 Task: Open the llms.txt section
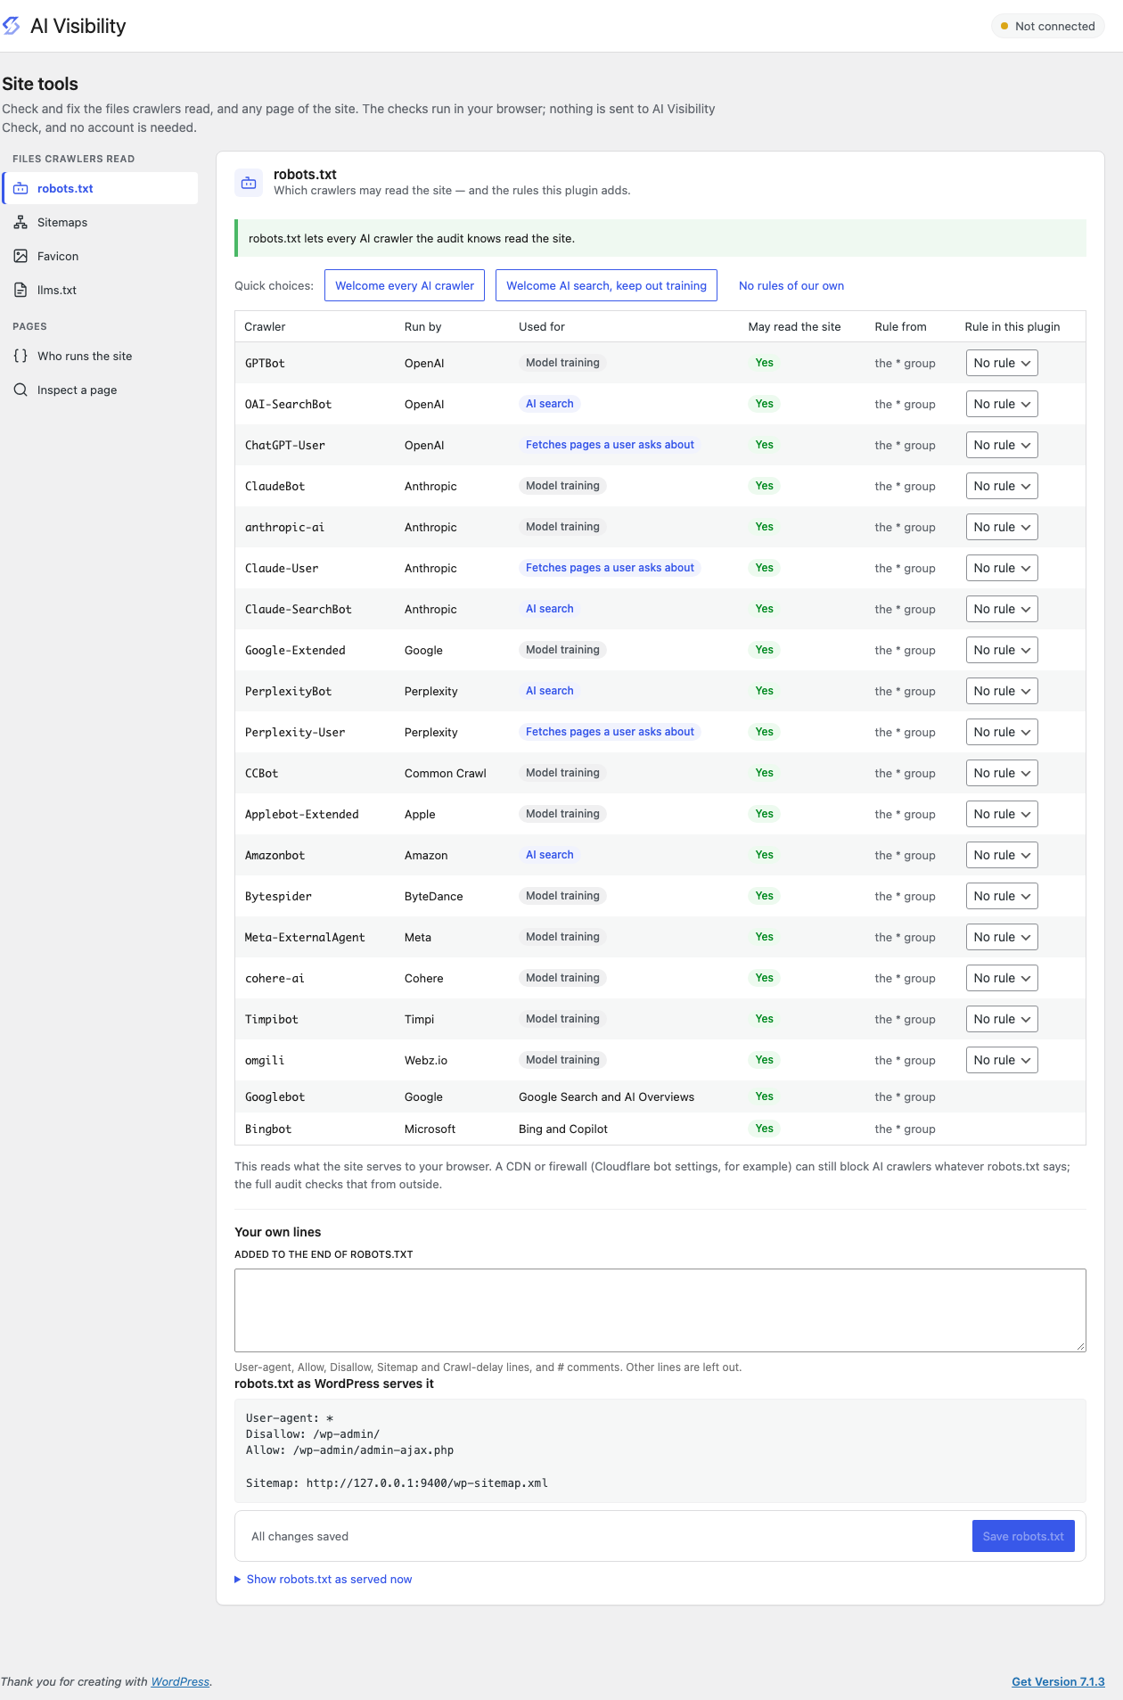[x=100, y=291]
